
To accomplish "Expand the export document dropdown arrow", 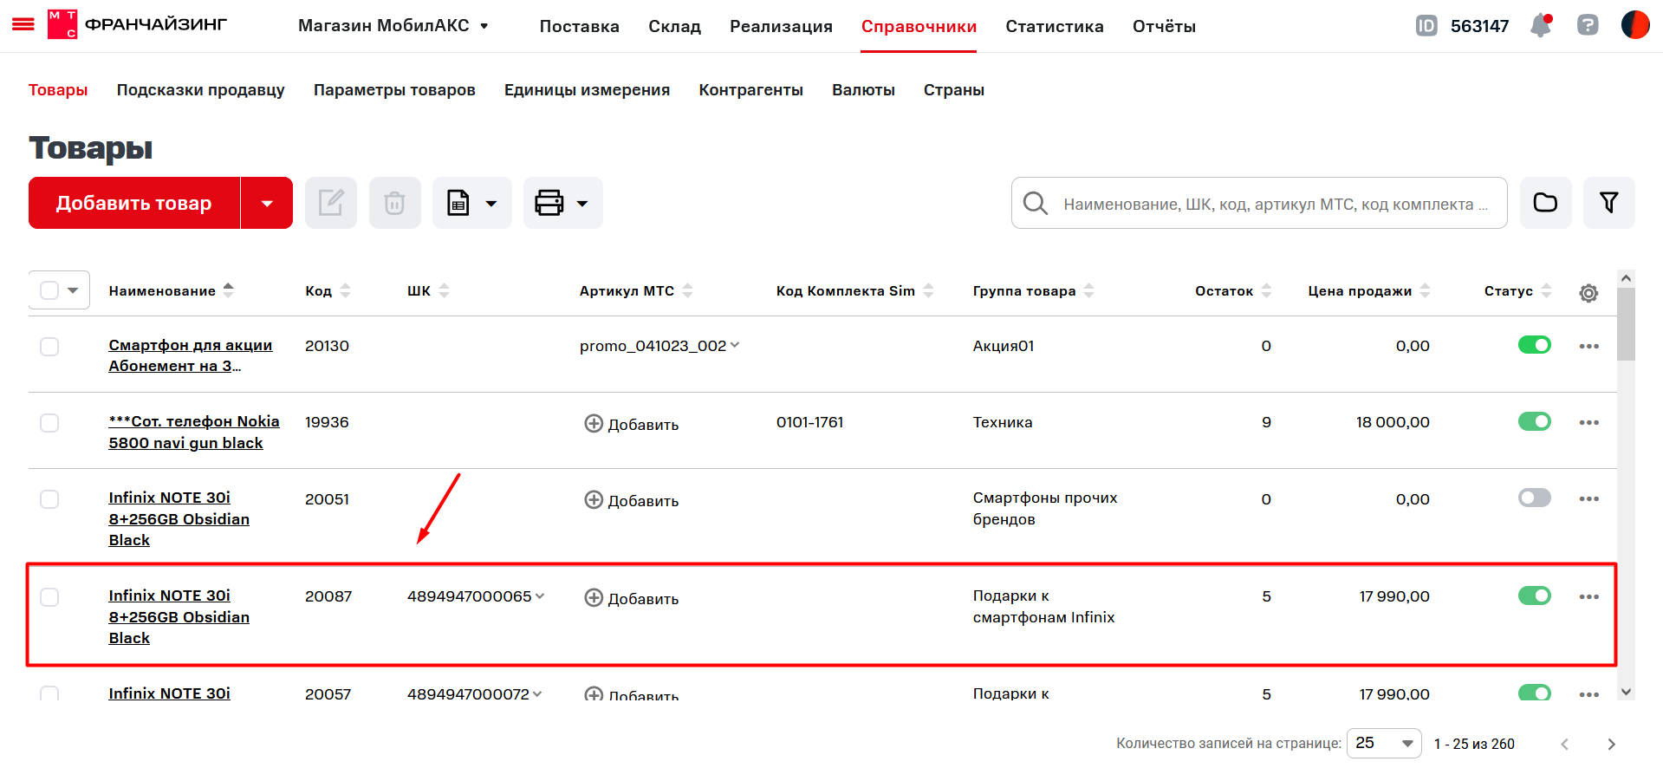I will (491, 204).
